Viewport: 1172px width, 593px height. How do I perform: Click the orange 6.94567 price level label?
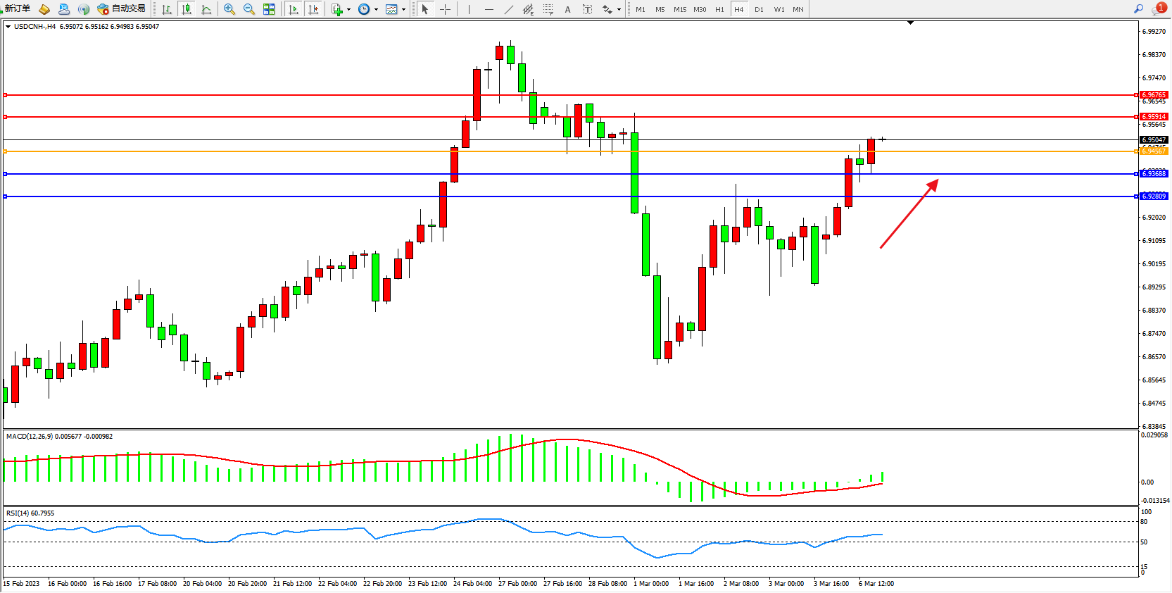point(1154,151)
